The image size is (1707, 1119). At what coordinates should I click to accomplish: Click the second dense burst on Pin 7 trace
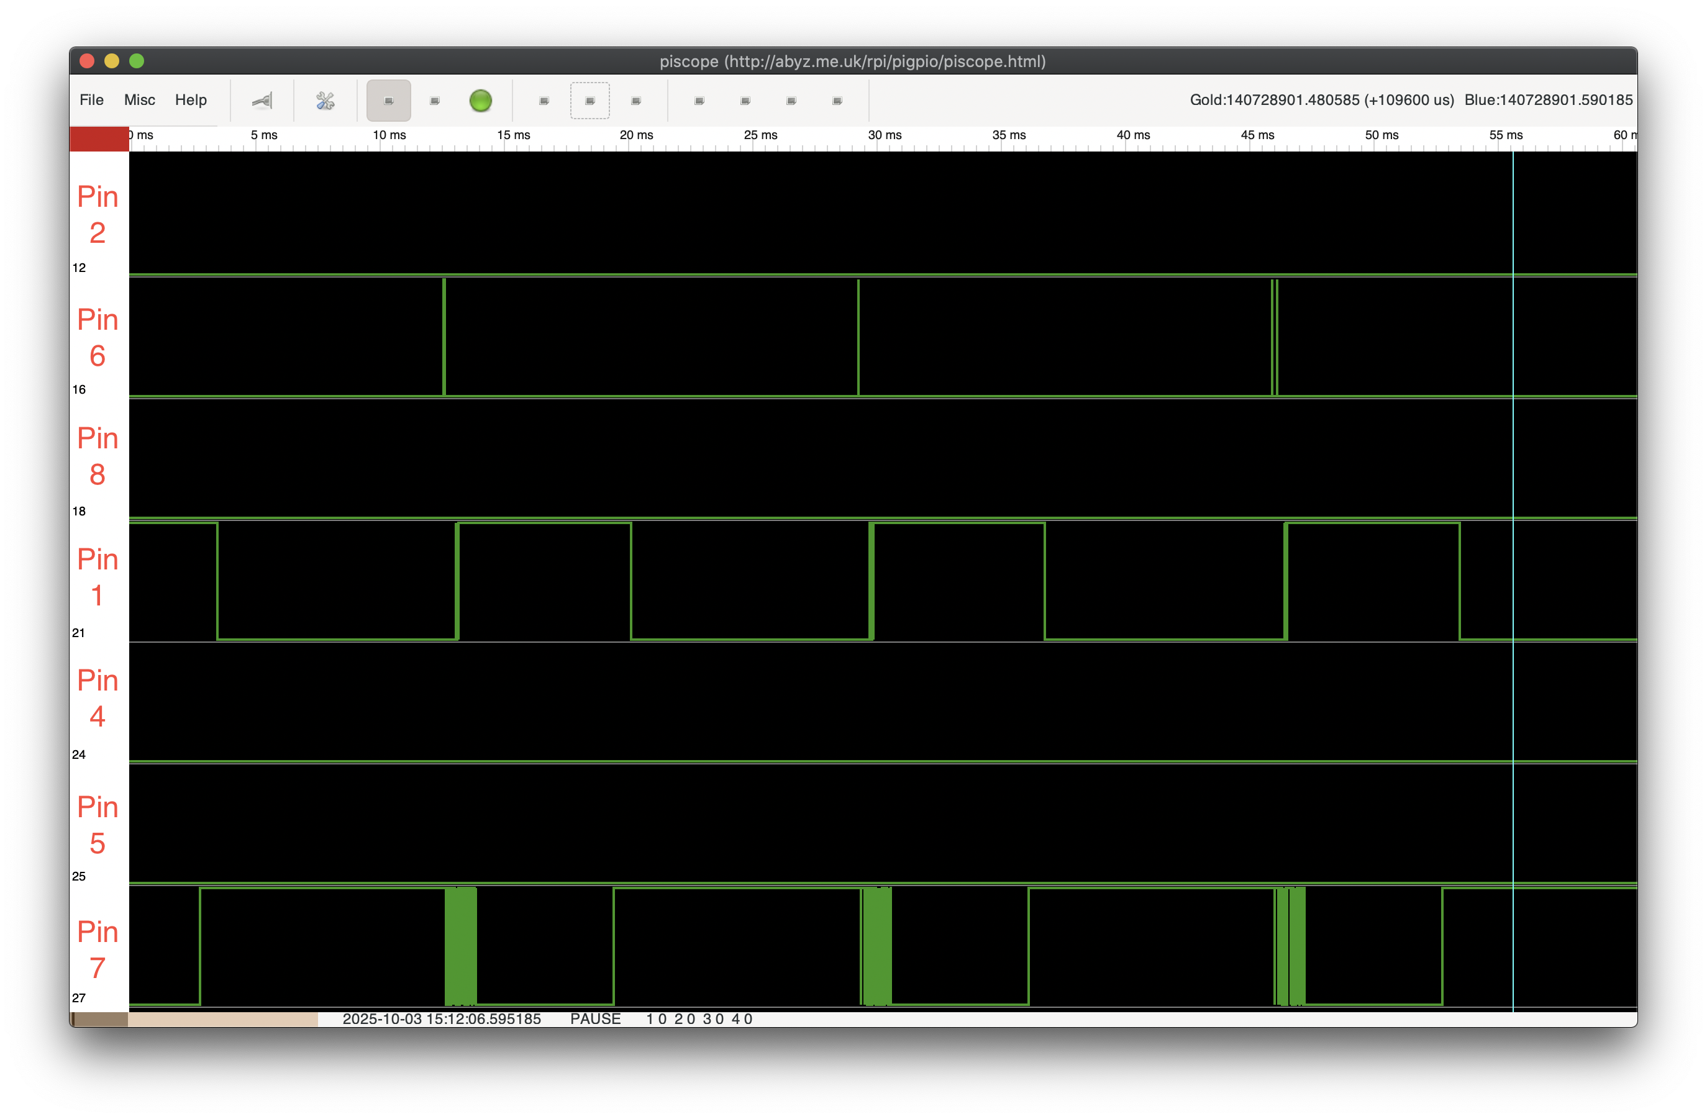tap(876, 946)
